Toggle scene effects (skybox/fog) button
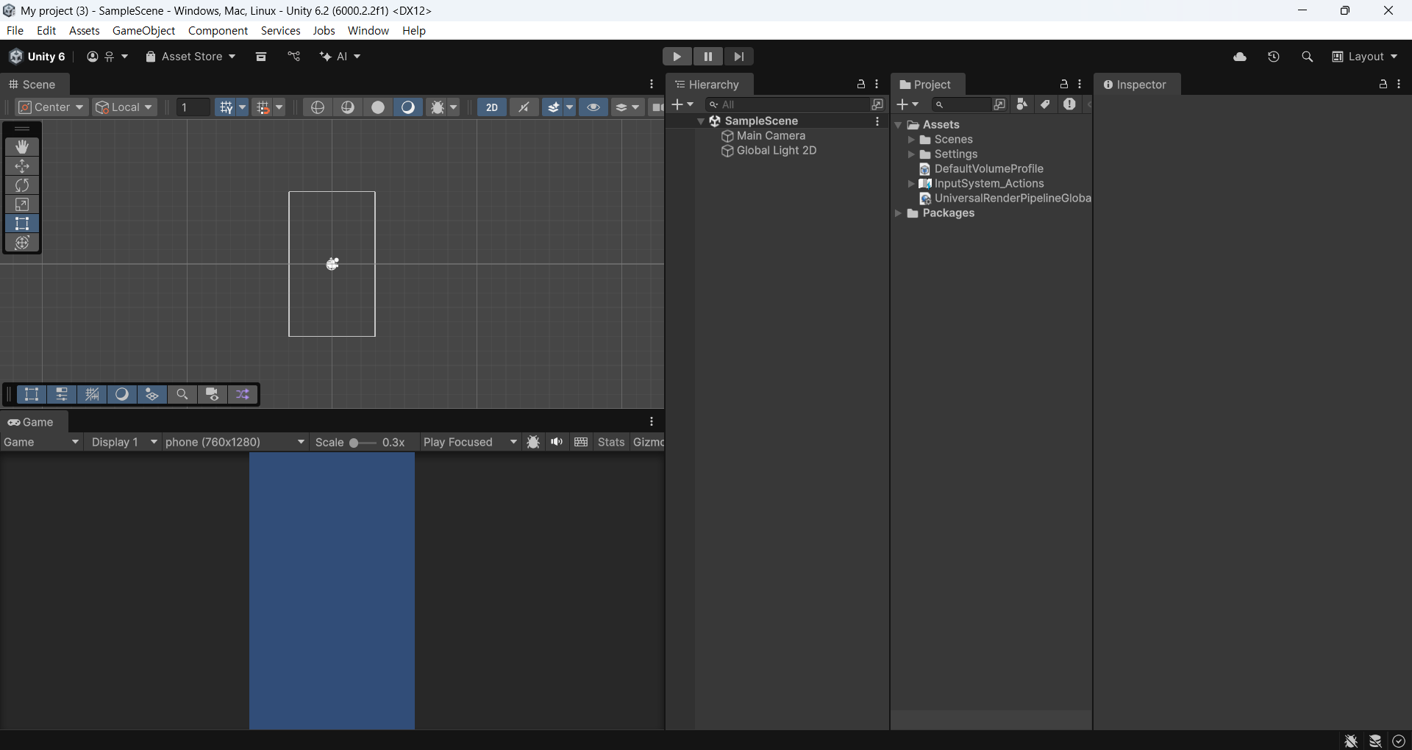 point(554,107)
